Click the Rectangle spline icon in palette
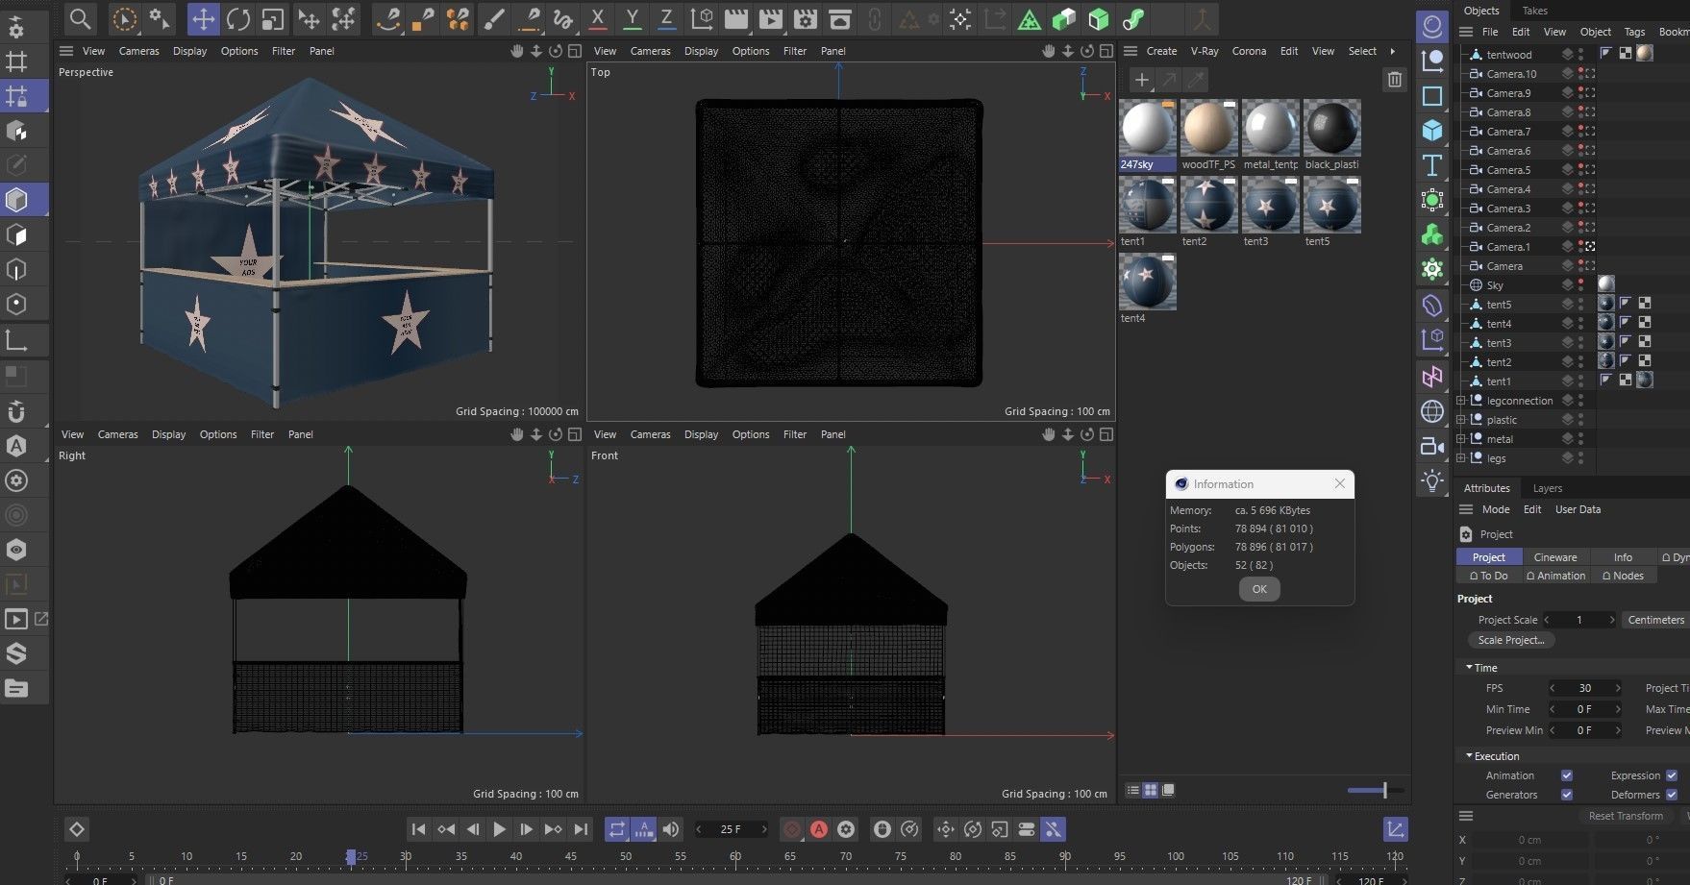This screenshot has height=885, width=1690. [x=1432, y=95]
